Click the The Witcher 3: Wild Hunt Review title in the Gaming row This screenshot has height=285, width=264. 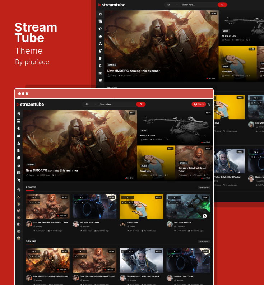click(x=143, y=276)
